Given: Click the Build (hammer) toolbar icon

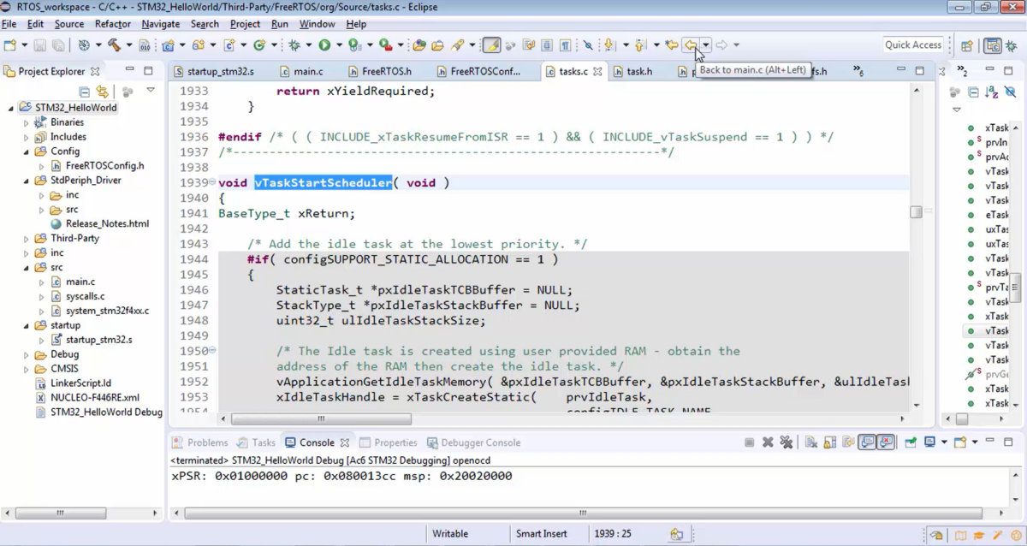Looking at the screenshot, I should (x=113, y=45).
